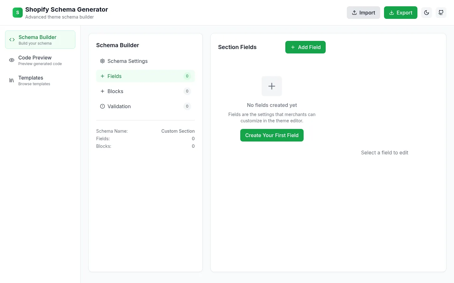Select the Fields item in Schema Builder
This screenshot has width=454, height=283.
click(145, 76)
